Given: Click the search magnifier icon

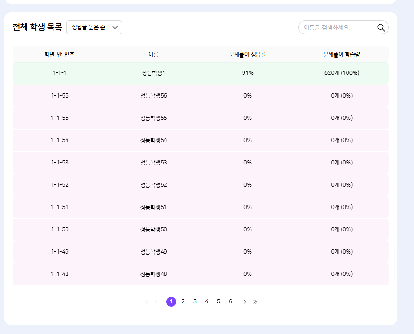Looking at the screenshot, I should point(381,27).
